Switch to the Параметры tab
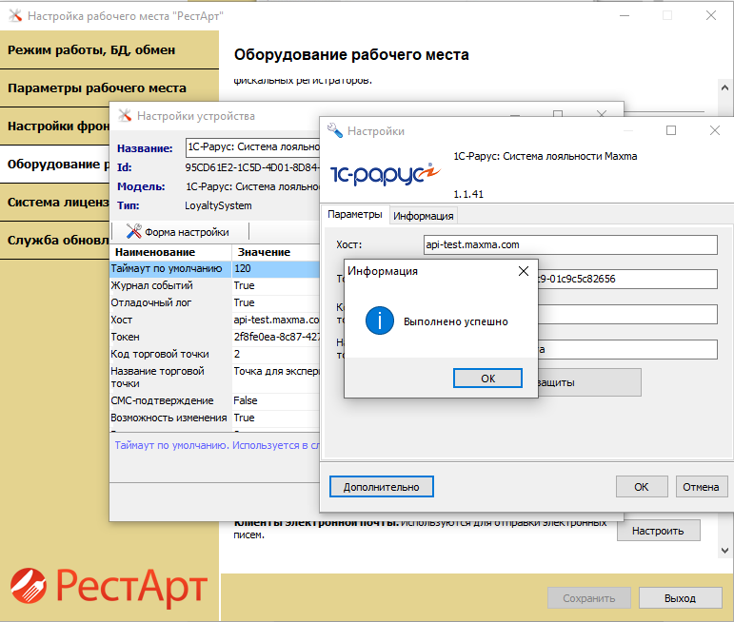The width and height of the screenshot is (734, 622). coord(355,215)
